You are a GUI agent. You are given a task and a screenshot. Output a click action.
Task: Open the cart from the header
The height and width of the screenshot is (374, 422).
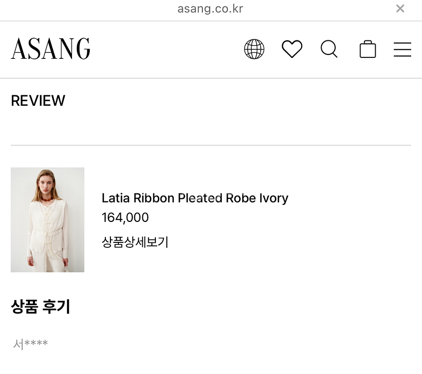(x=368, y=49)
